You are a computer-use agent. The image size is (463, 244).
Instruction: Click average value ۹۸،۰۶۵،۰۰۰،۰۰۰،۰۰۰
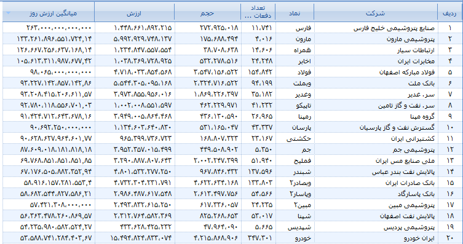(x=61, y=72)
